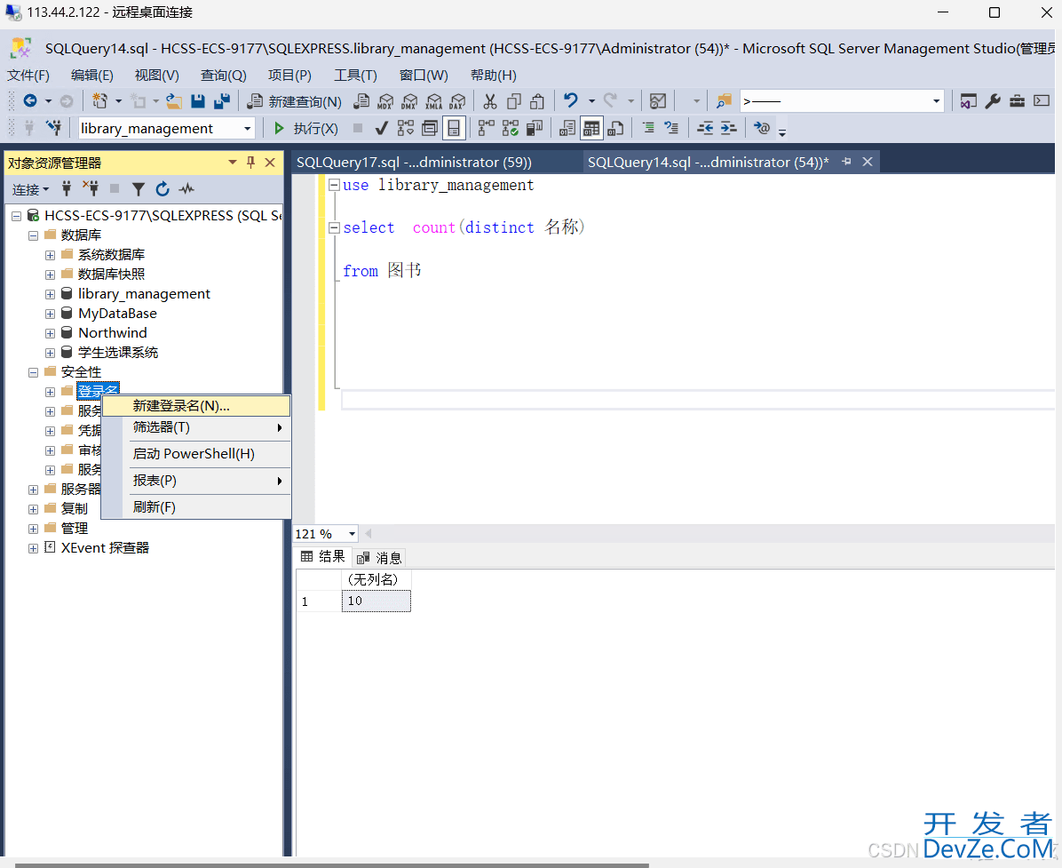Click the Open File folder icon
Screen dimensions: 1062x868
[x=174, y=101]
